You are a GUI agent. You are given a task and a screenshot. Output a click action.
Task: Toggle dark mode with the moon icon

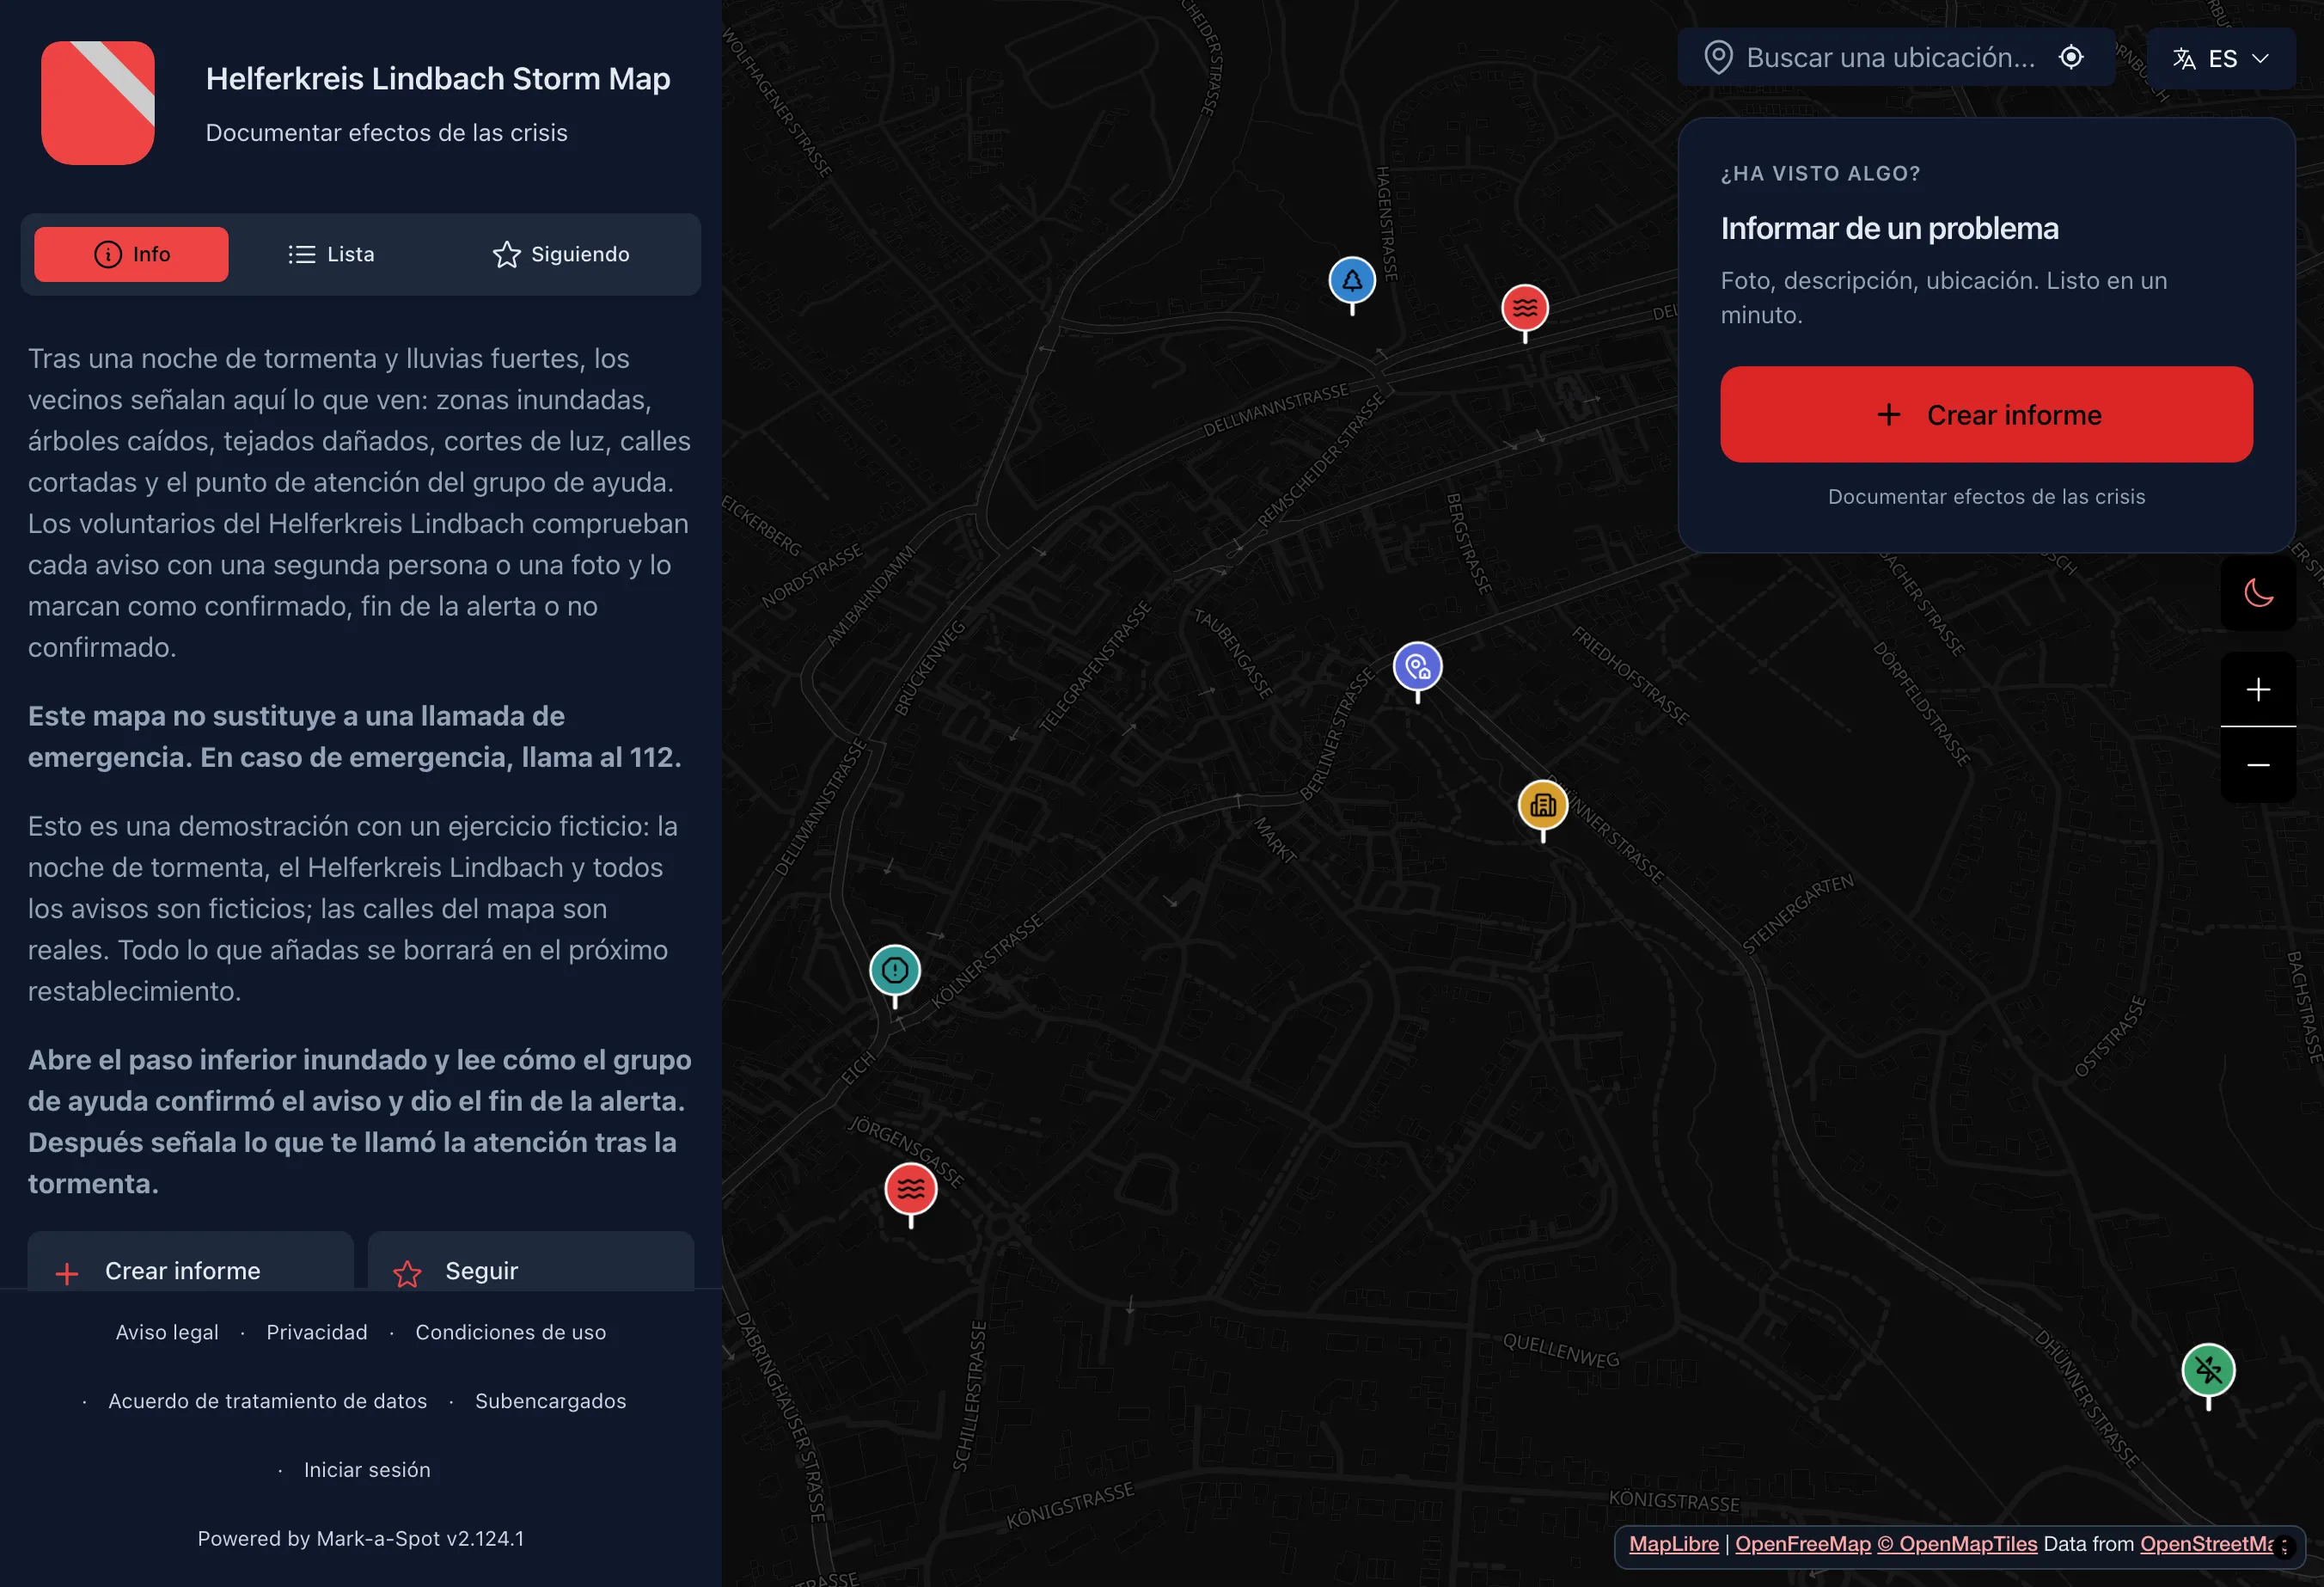[x=2258, y=593]
